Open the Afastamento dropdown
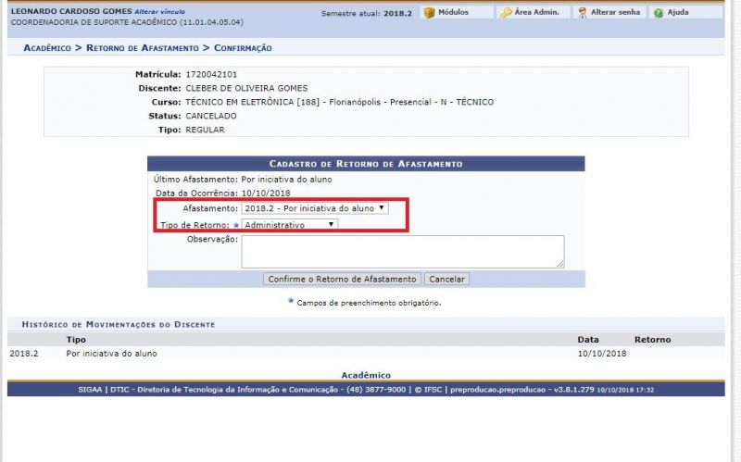The image size is (741, 462). pos(314,208)
